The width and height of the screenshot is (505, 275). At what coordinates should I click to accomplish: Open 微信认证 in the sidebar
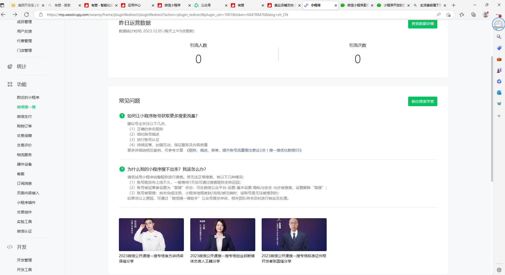pos(24,231)
